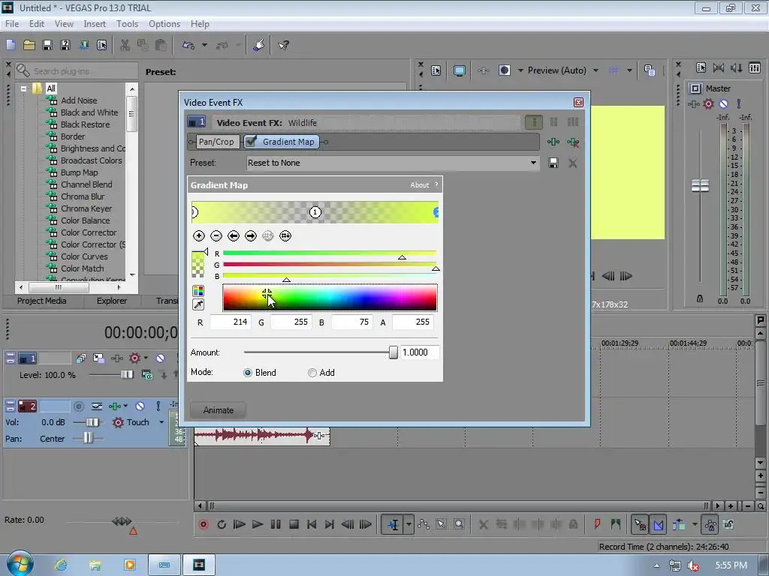Switch to the Project Media tab
The image size is (769, 576).
click(42, 301)
